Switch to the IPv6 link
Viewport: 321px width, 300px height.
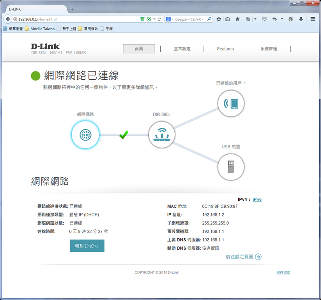click(x=257, y=199)
